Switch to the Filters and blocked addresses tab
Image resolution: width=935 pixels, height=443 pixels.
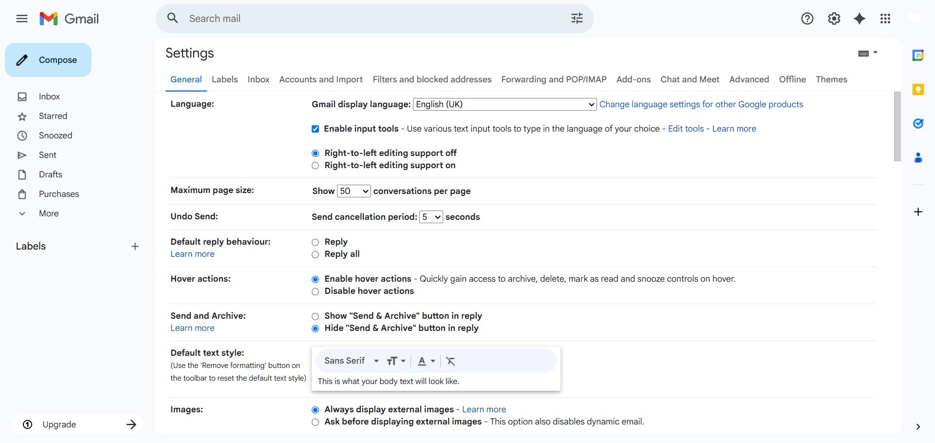tap(432, 79)
